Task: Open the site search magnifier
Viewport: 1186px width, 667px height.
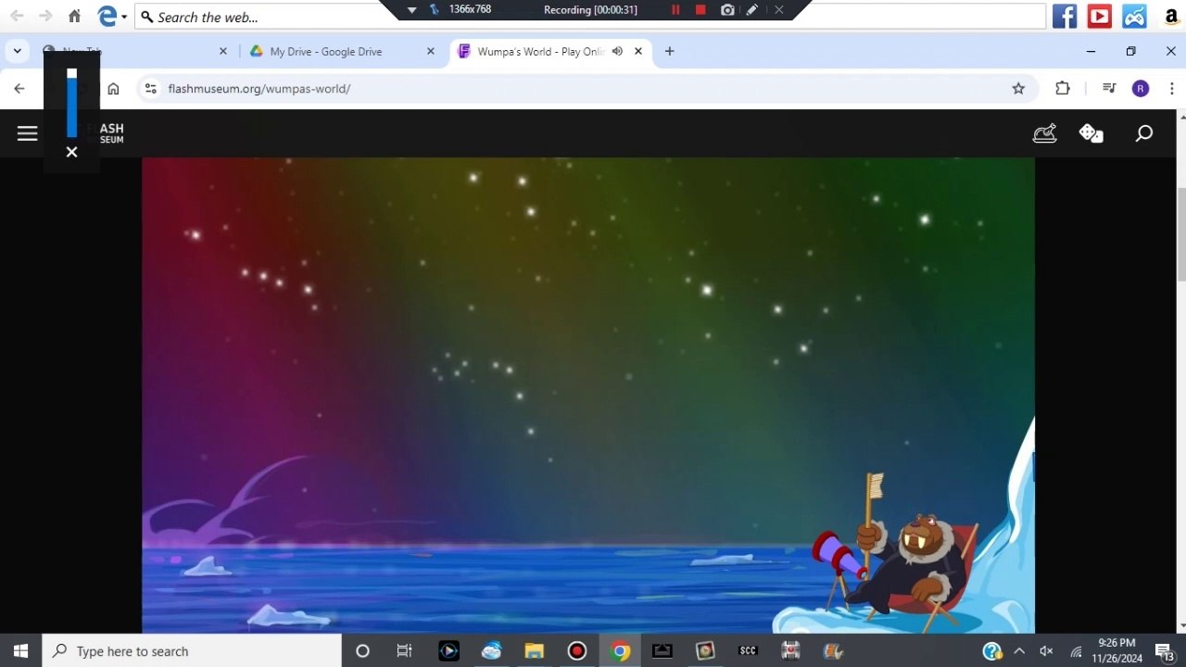Action: pyautogui.click(x=1144, y=133)
